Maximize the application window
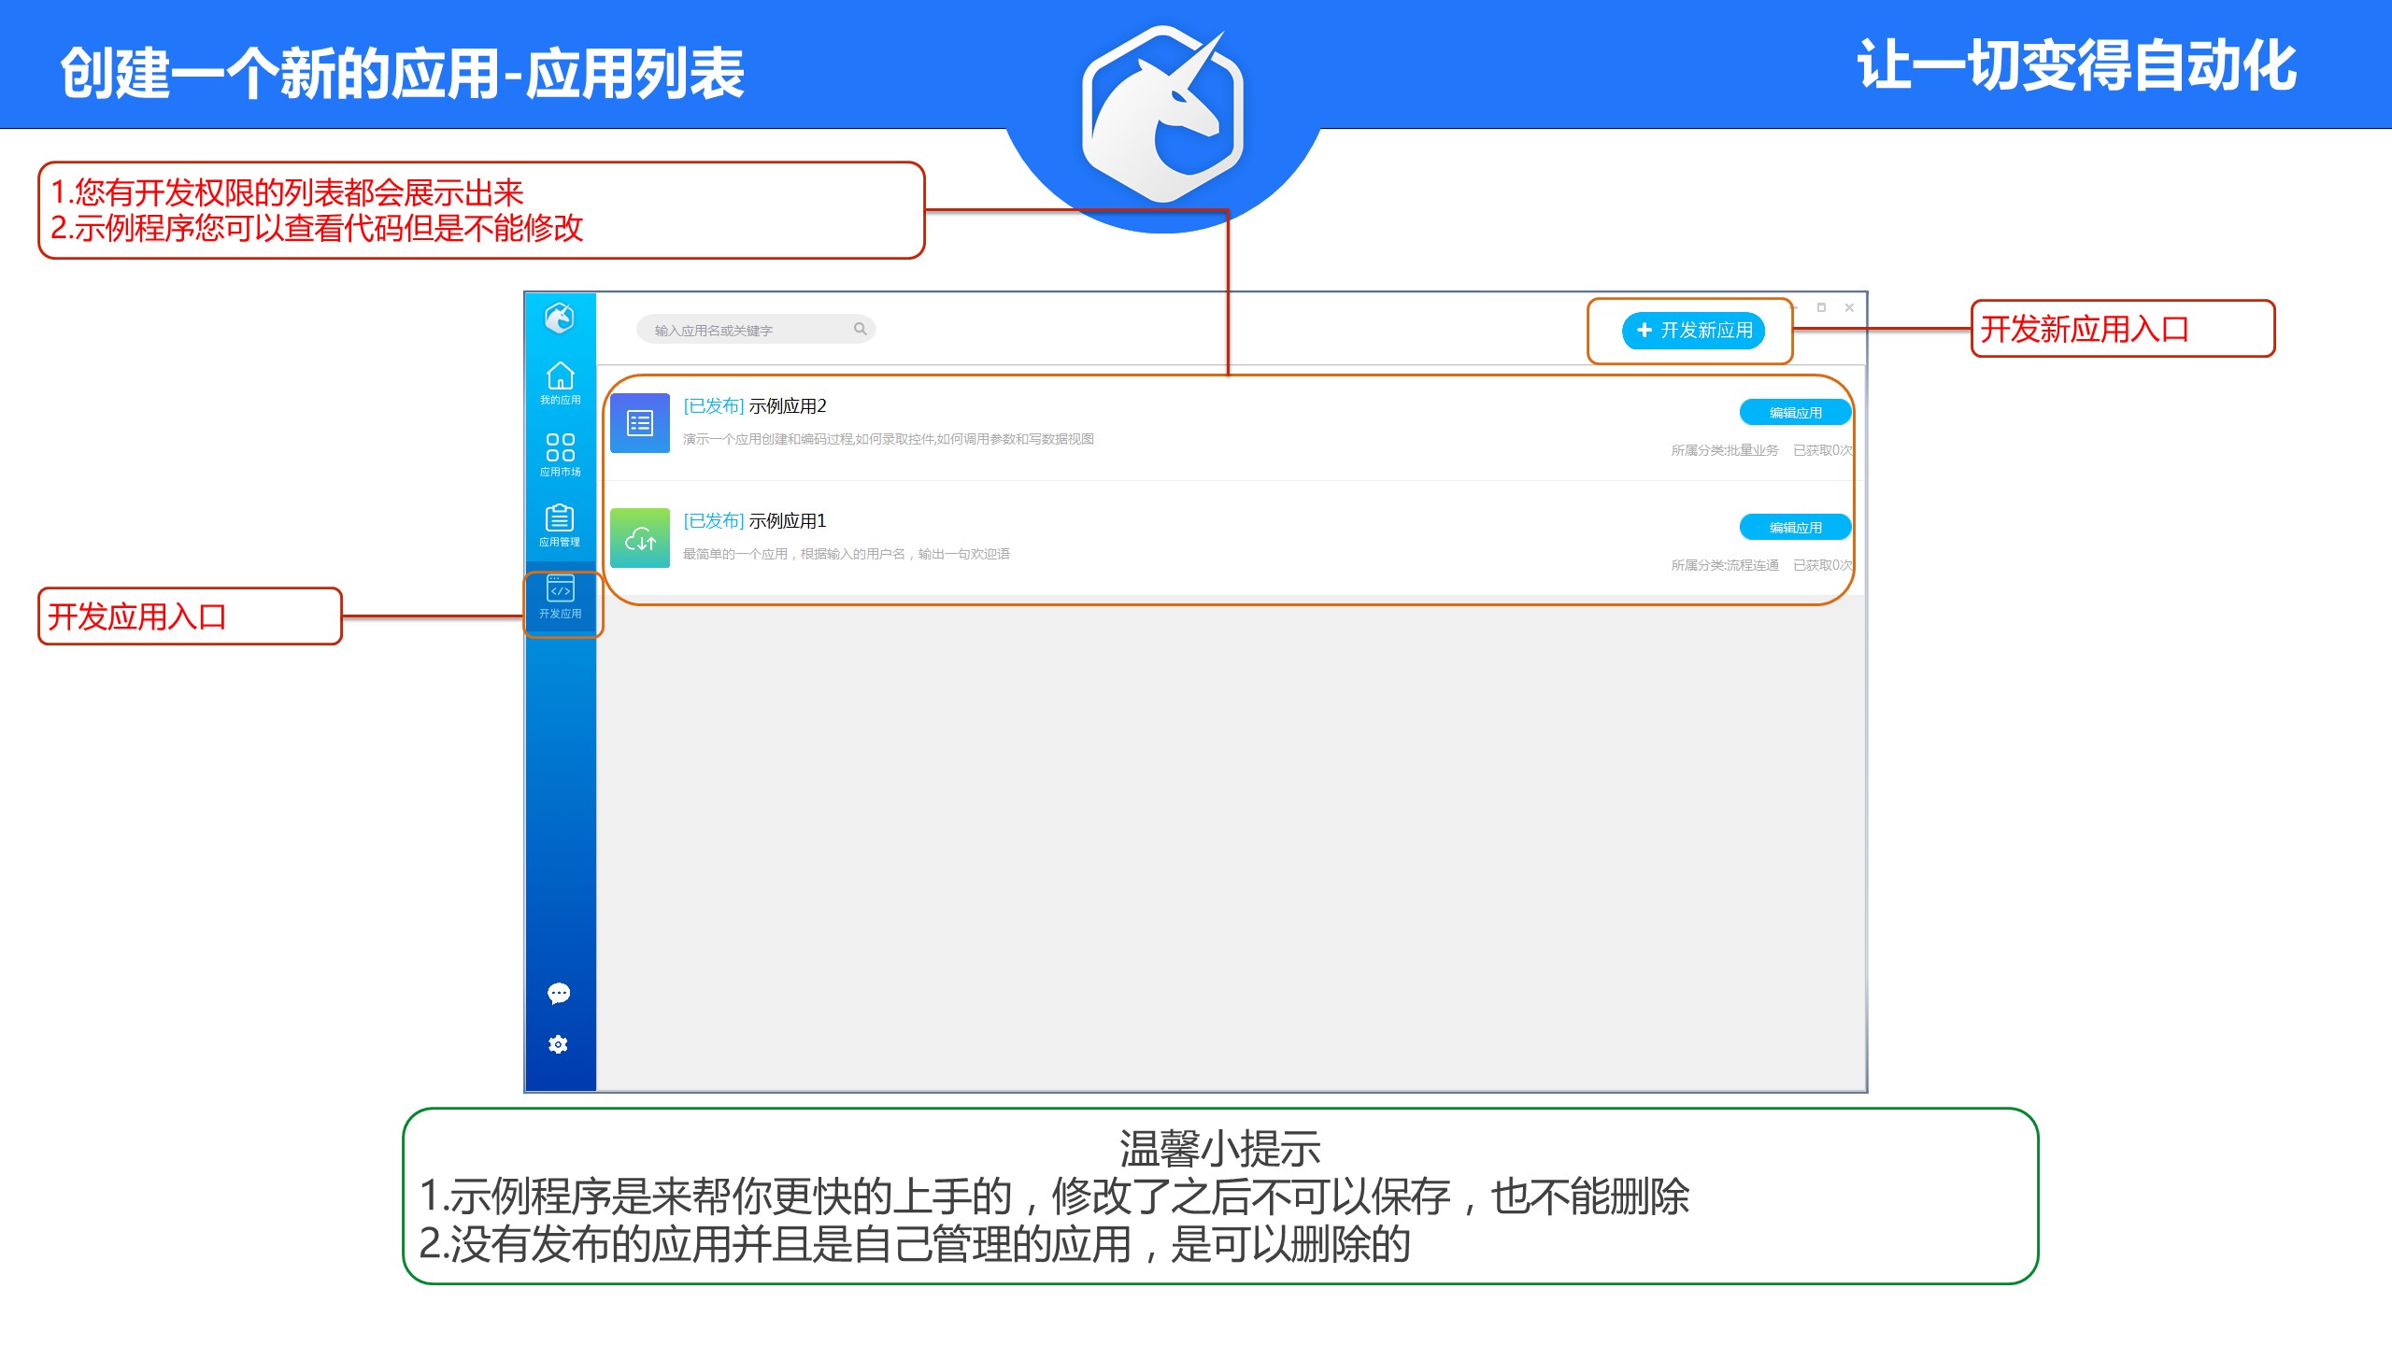 pyautogui.click(x=1821, y=307)
